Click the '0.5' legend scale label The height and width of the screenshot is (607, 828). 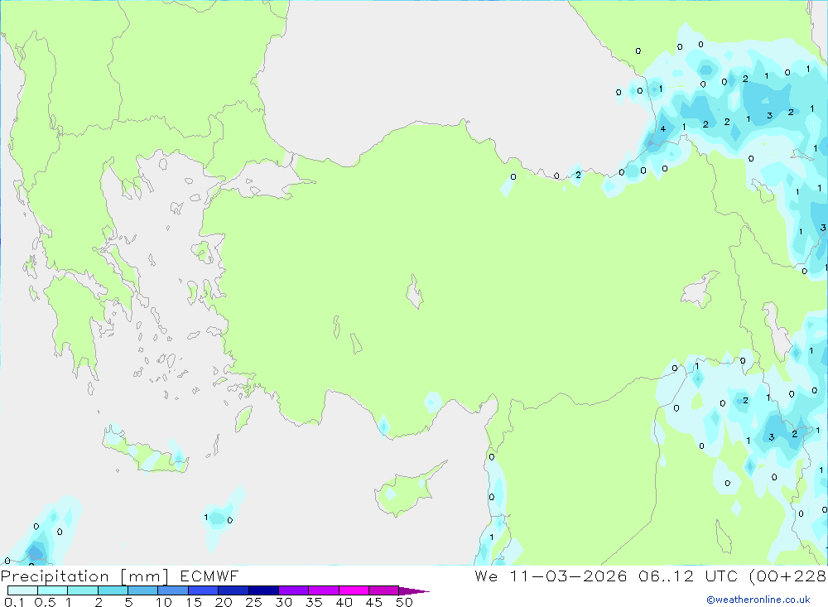coord(45,602)
